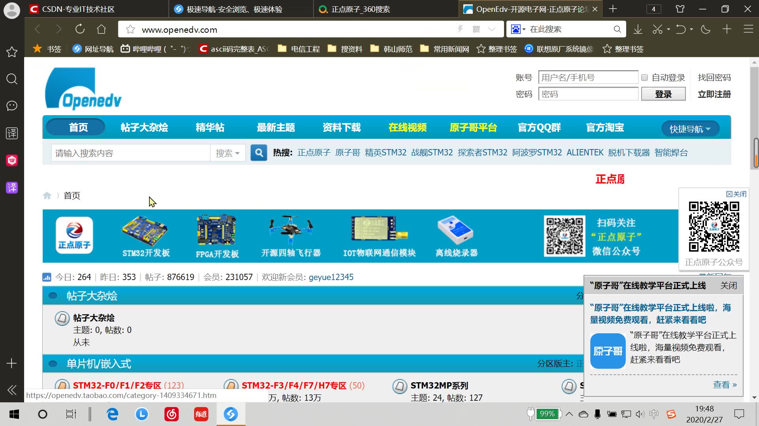
Task: Open Windows Start menu
Action: pos(14,414)
